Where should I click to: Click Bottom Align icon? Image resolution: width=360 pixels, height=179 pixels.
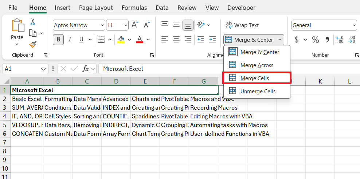coord(188,25)
